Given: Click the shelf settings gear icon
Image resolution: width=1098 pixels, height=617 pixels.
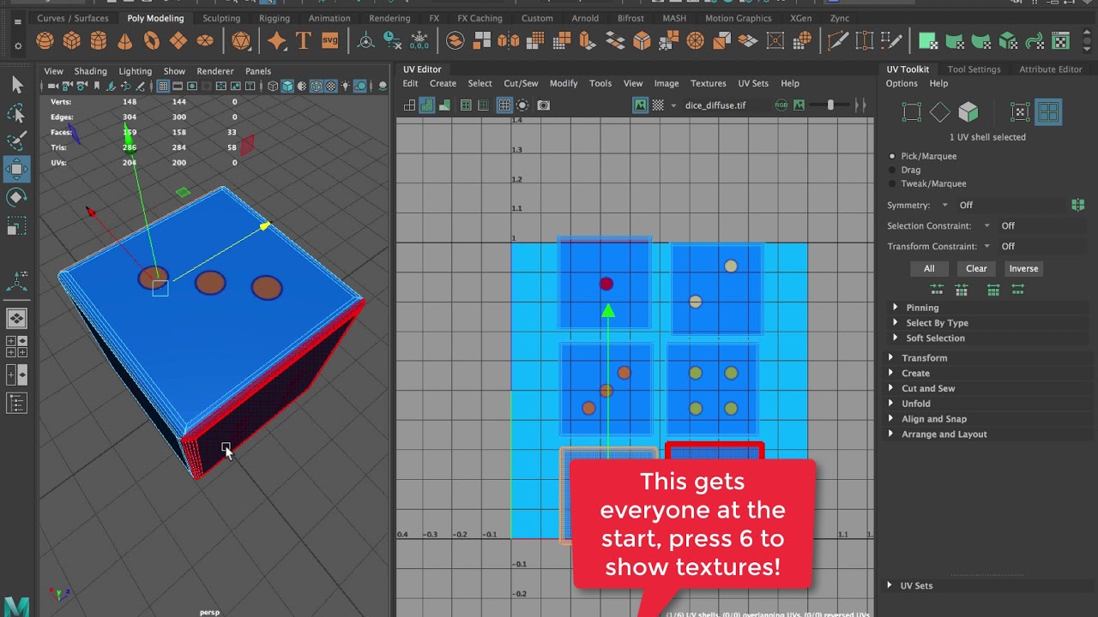Looking at the screenshot, I should click(17, 45).
